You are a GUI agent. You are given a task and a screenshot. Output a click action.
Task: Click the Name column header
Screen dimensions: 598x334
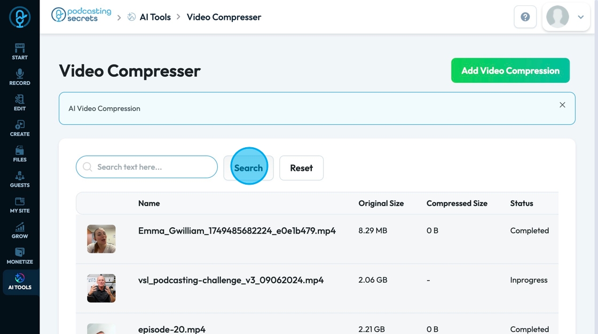(149, 203)
